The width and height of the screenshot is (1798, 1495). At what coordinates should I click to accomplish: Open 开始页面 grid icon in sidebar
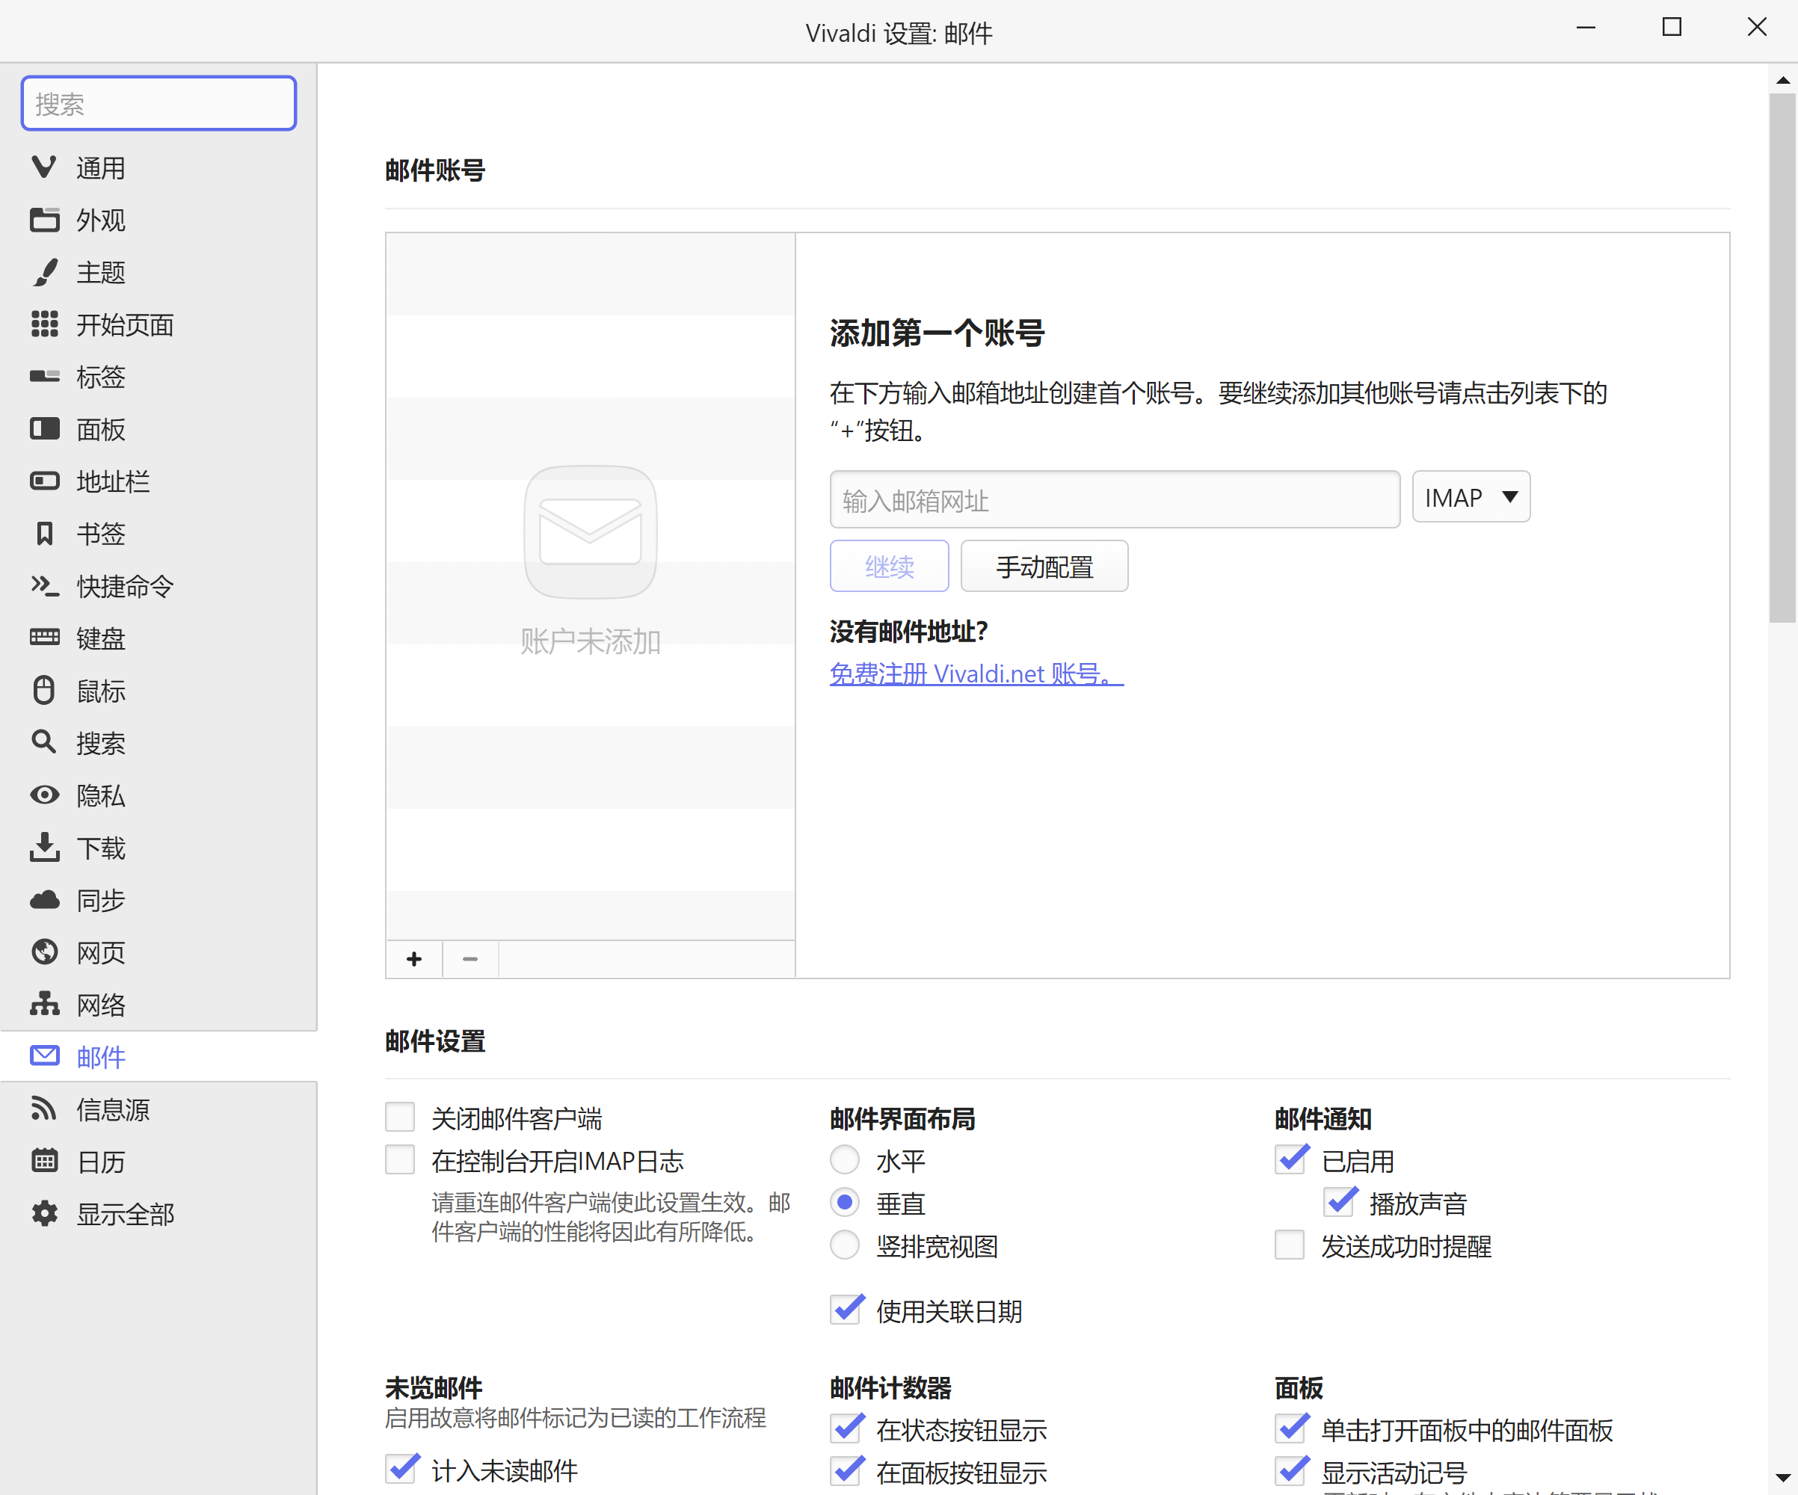click(45, 324)
